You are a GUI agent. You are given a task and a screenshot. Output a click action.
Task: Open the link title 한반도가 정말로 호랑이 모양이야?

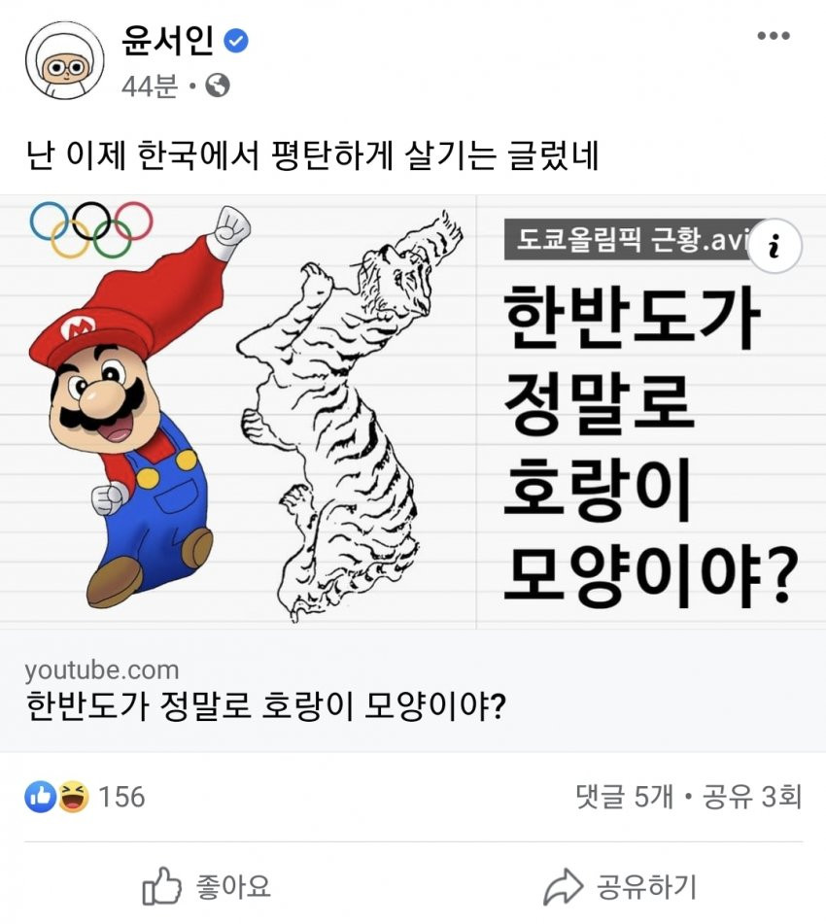pos(266,705)
